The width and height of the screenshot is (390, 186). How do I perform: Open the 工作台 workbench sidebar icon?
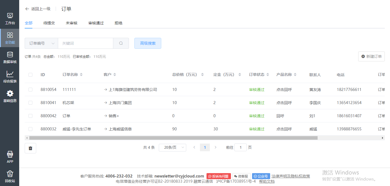pyautogui.click(x=10, y=16)
